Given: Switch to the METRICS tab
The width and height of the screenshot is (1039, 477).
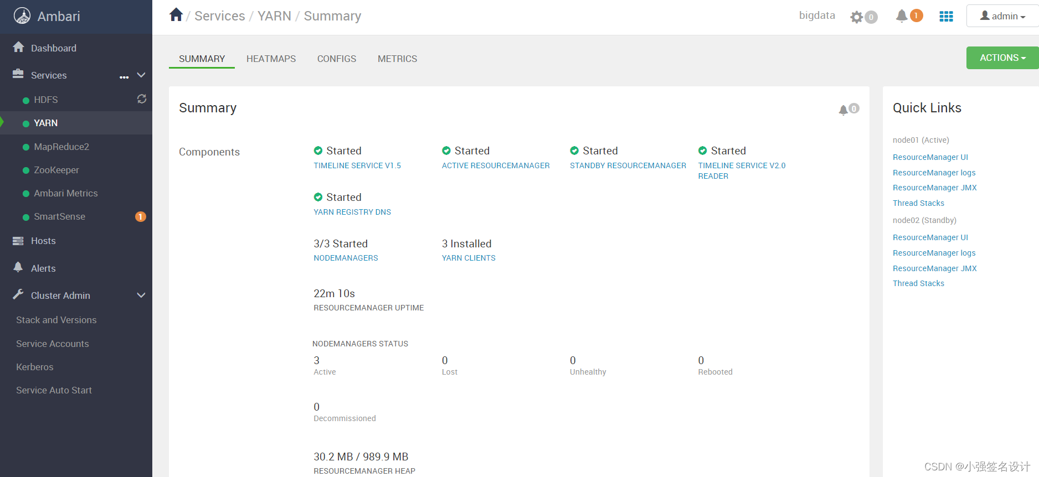Looking at the screenshot, I should point(397,59).
